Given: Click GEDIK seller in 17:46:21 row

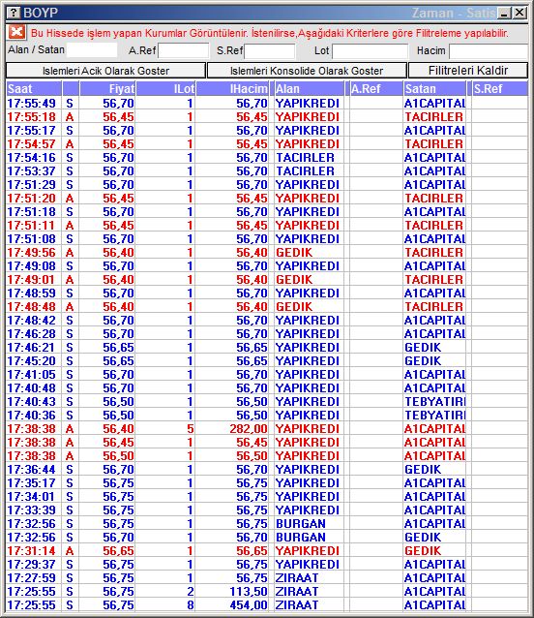Looking at the screenshot, I should [423, 348].
